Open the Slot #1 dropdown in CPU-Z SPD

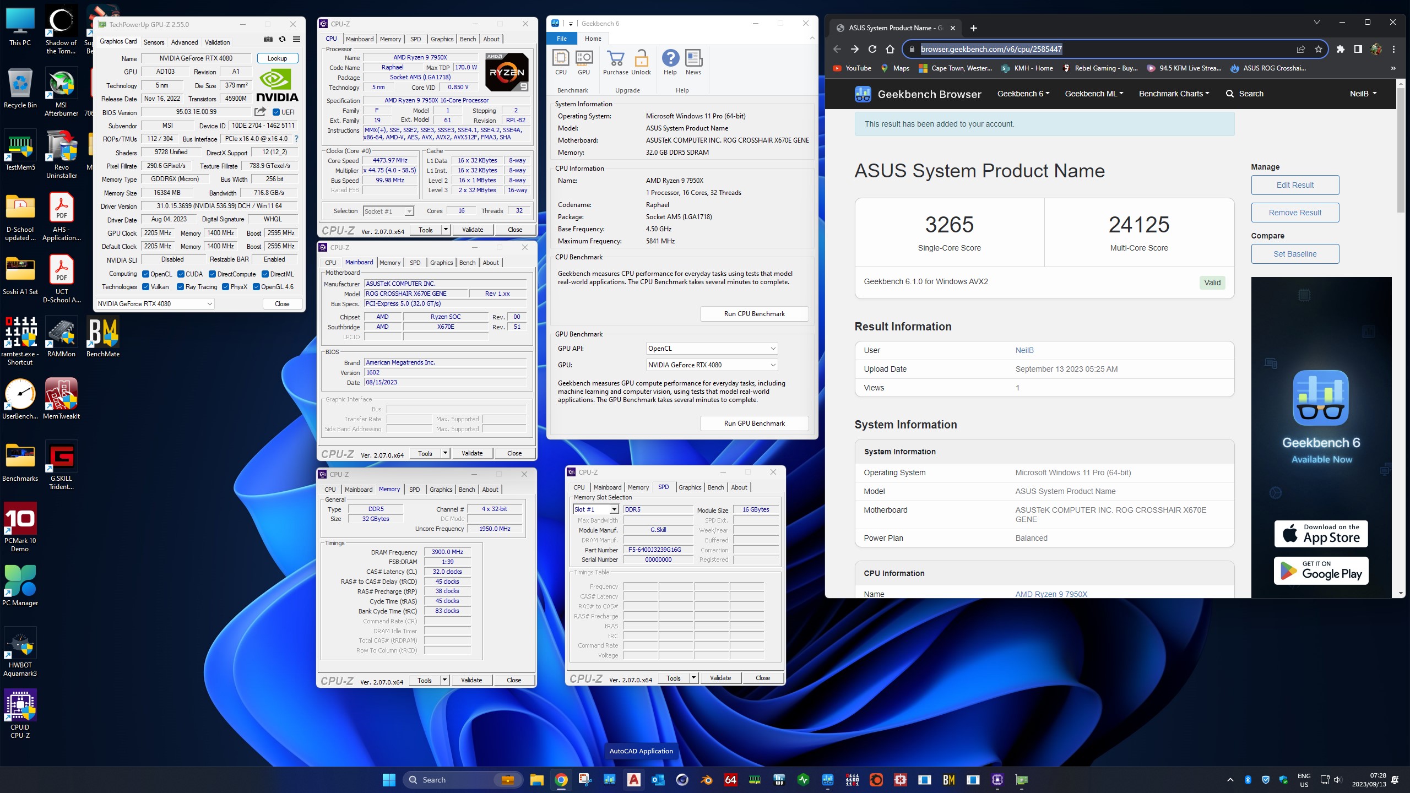(x=596, y=510)
